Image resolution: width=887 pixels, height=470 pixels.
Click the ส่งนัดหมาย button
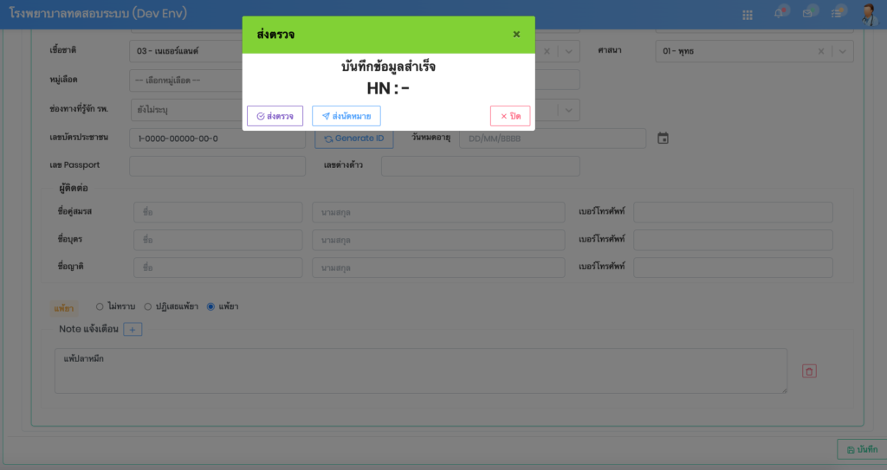[x=346, y=116]
